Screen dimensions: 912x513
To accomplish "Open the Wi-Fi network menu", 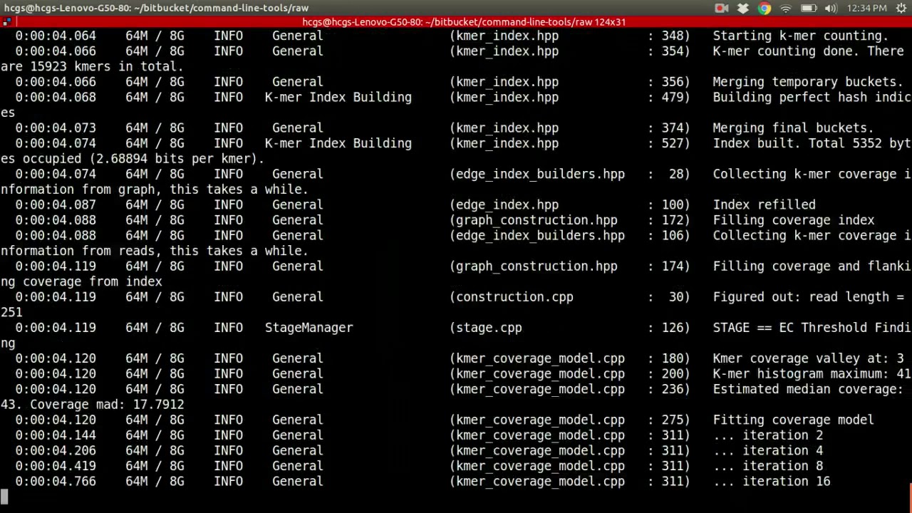I will click(x=786, y=8).
